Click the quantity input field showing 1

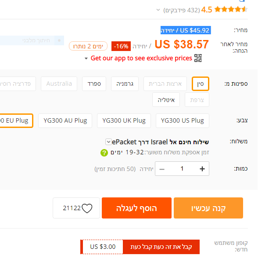182,169
